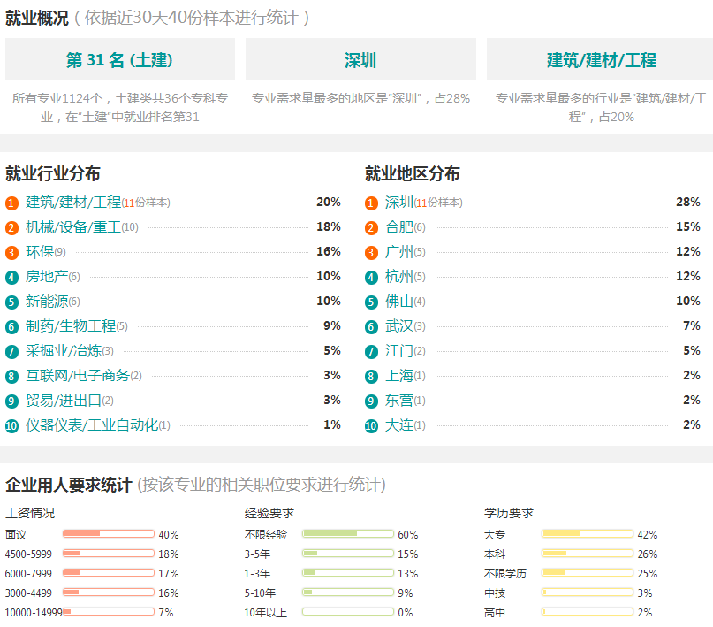
Task: Click the 4500-5999 salary bar
Action: (x=109, y=554)
